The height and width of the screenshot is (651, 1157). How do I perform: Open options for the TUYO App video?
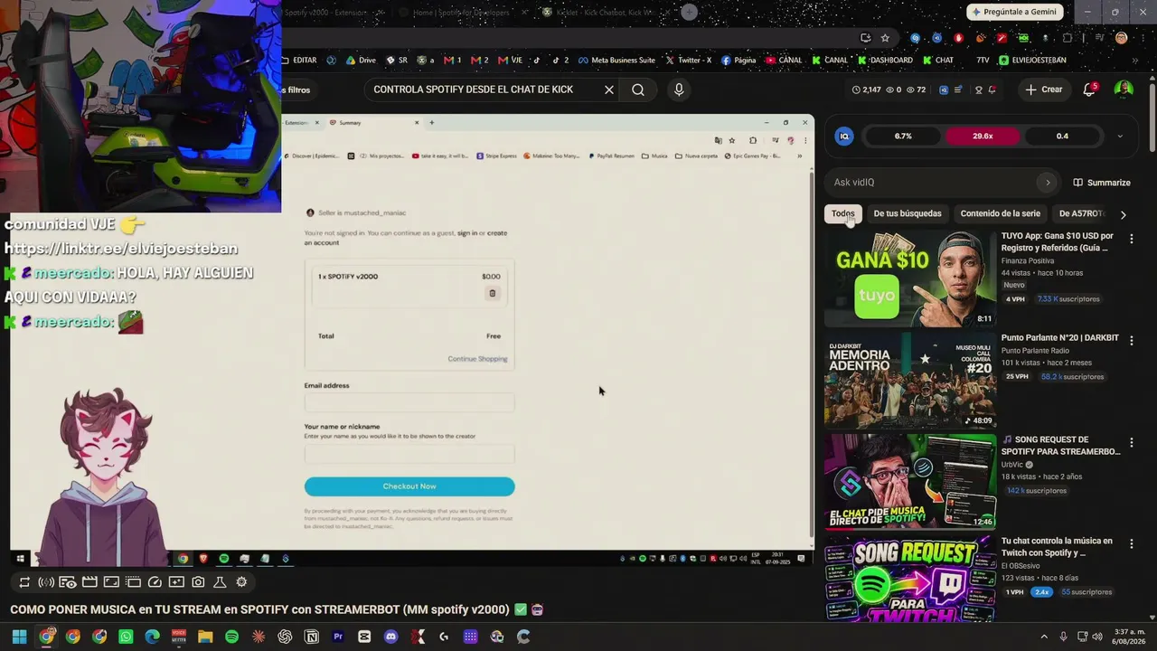(x=1131, y=239)
